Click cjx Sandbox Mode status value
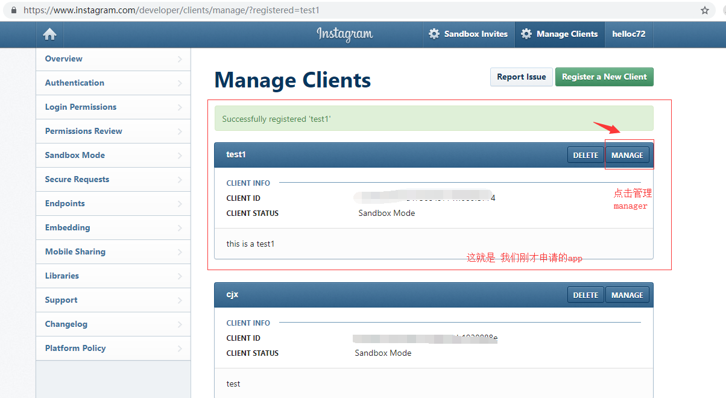This screenshot has width=726, height=398. pos(383,353)
